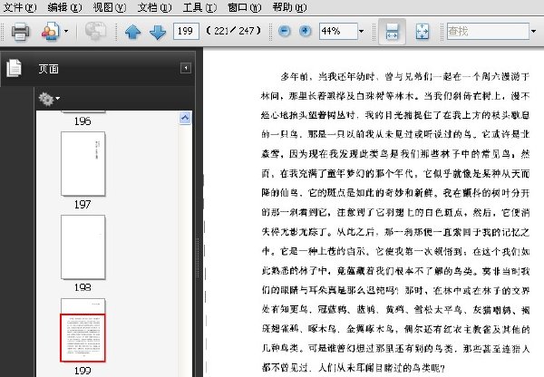Open the thumbnail options gear menu
This screenshot has height=377, width=544.
[x=49, y=99]
